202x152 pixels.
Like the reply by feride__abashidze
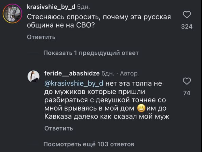[x=186, y=82]
